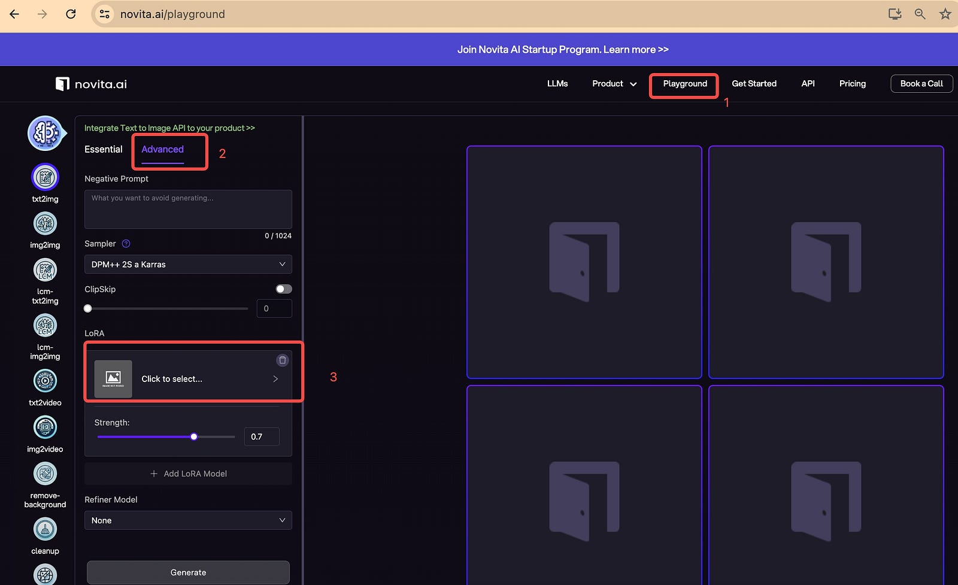Open the txt2video tool icon
The width and height of the screenshot is (958, 585).
(x=45, y=381)
